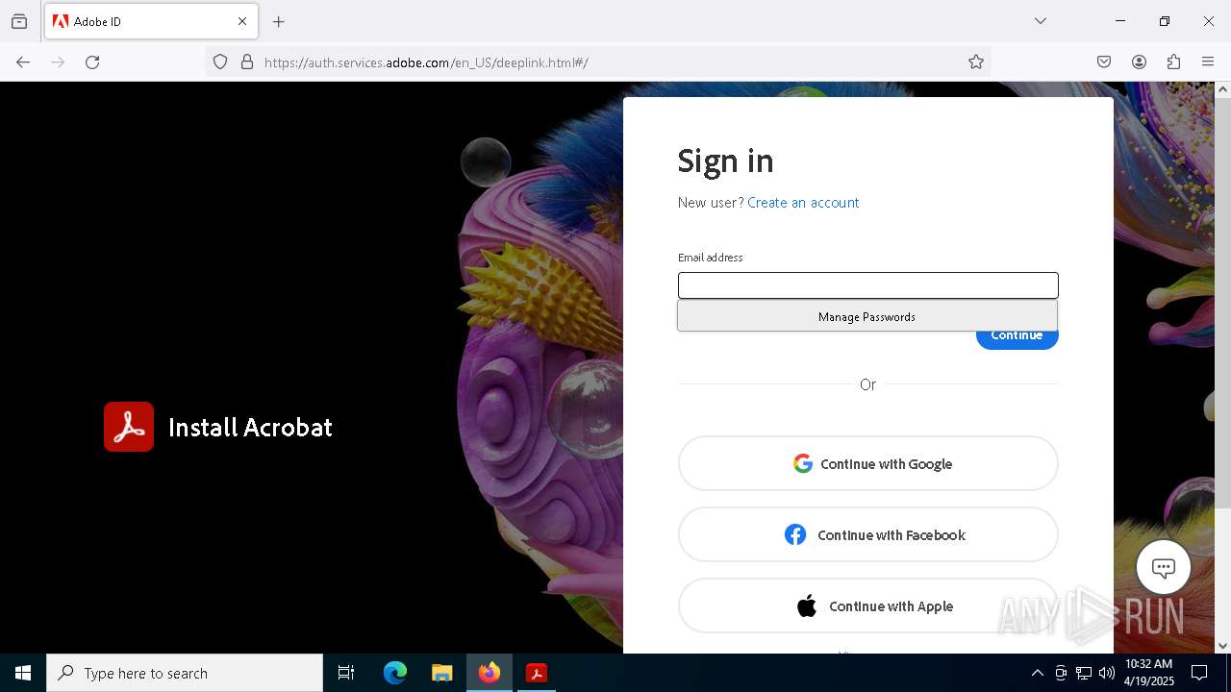
Task: Click the Create an account link
Action: [803, 203]
